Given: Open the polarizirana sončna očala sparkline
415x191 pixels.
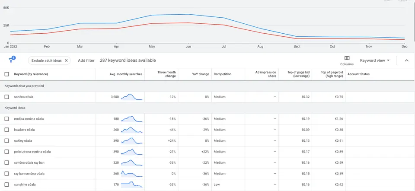Looking at the screenshot, I should coord(132,152).
